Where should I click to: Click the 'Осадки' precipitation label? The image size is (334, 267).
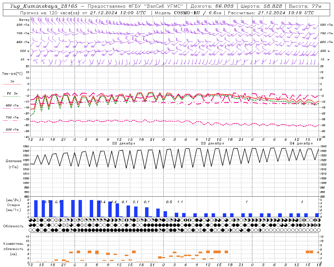pyautogui.click(x=14, y=205)
